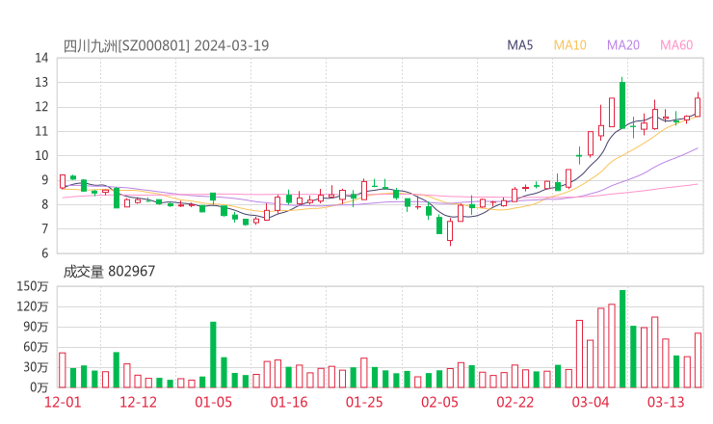The image size is (713, 424).
Task: Click the tallest green candlestick peaking near 13
Action: (622, 105)
